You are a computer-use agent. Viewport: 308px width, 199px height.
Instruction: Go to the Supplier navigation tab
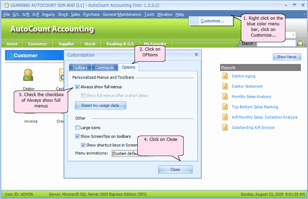[x=66, y=44]
